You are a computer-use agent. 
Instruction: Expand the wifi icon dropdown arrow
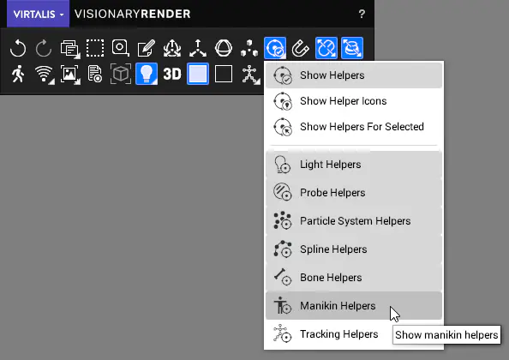(51, 81)
